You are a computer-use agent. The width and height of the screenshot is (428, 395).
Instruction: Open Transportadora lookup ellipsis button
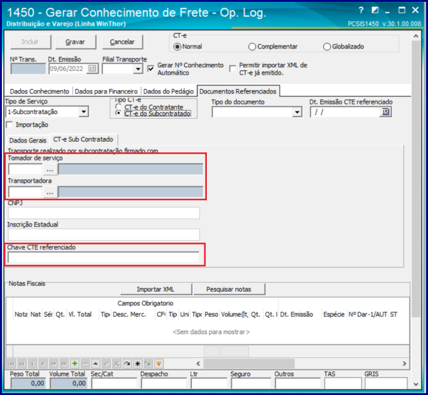[50, 192]
